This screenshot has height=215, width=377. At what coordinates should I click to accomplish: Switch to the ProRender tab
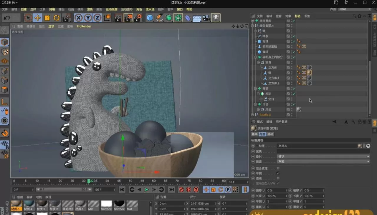click(84, 26)
